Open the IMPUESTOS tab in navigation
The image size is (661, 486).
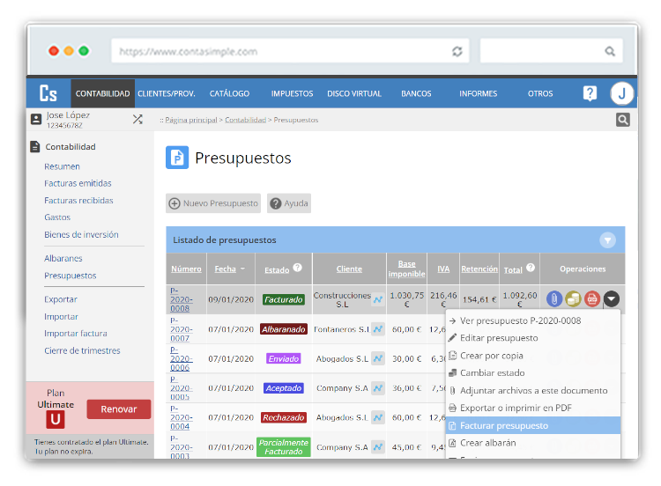(x=292, y=93)
